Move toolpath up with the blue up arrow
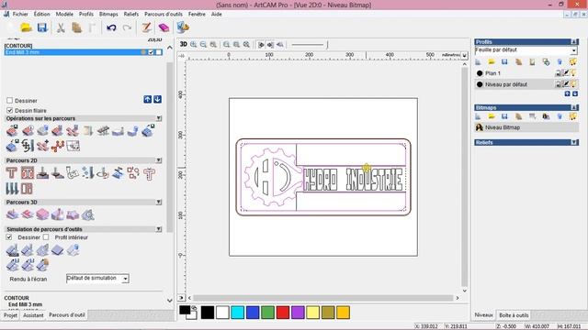 [x=147, y=99]
